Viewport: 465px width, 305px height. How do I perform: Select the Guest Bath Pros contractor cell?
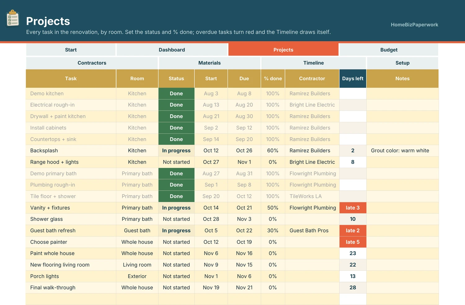pyautogui.click(x=312, y=230)
